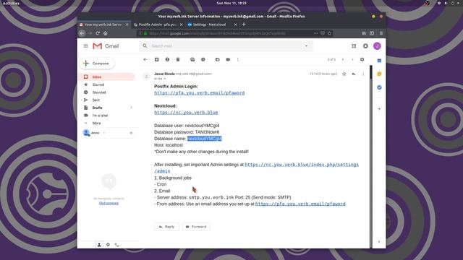This screenshot has width=463, height=260.
Task: Click the email vertical scrollbar
Action: pos(371,156)
